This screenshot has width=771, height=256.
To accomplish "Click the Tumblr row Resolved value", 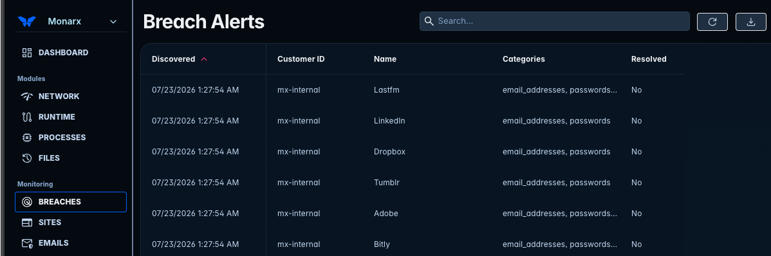I will click(x=636, y=182).
